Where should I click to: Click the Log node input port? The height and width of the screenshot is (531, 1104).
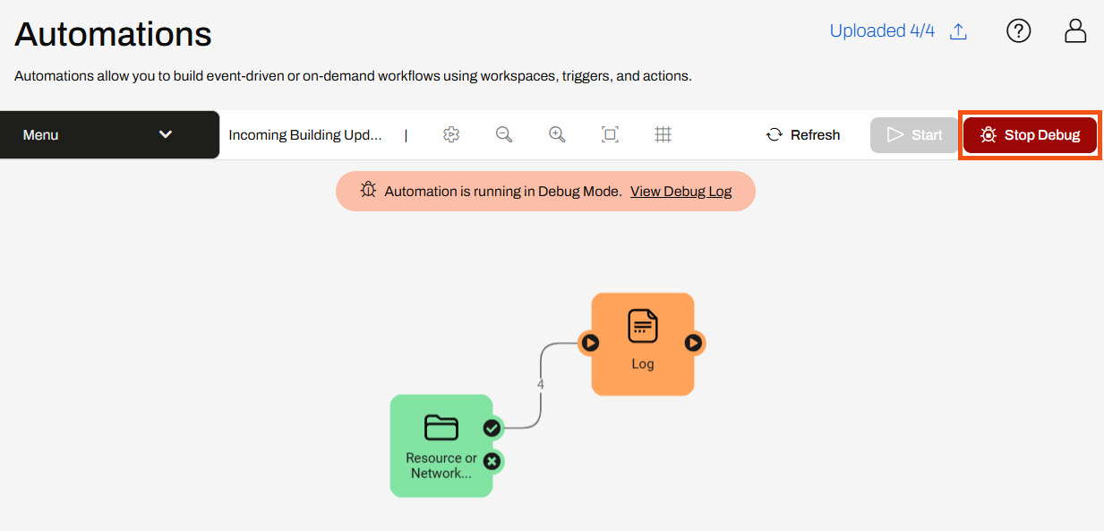tap(589, 343)
